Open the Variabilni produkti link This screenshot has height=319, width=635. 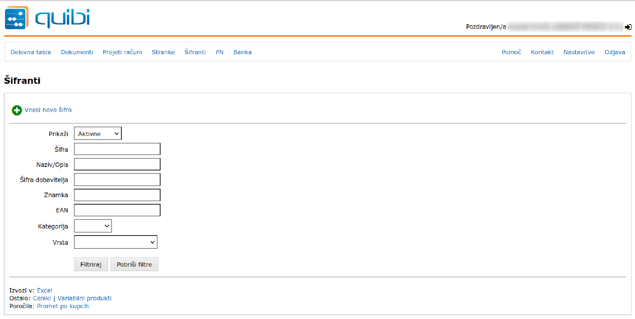[84, 298]
